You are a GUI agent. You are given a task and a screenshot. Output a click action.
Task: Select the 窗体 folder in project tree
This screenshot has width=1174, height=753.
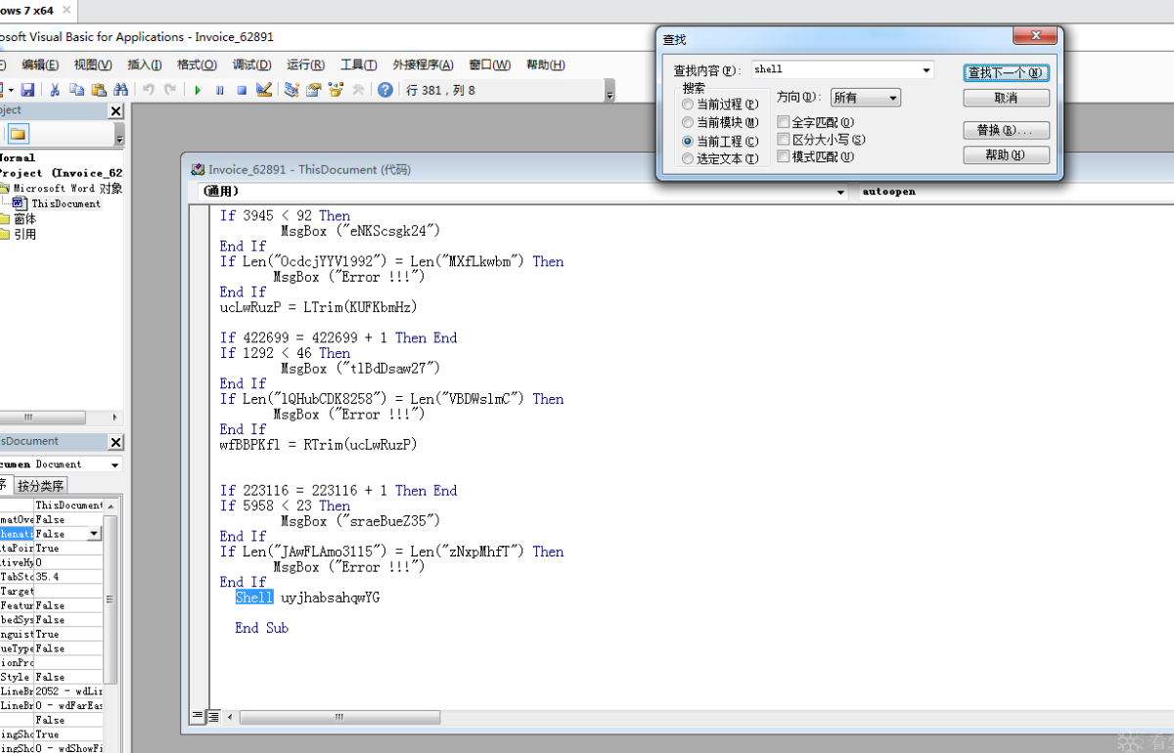19,219
